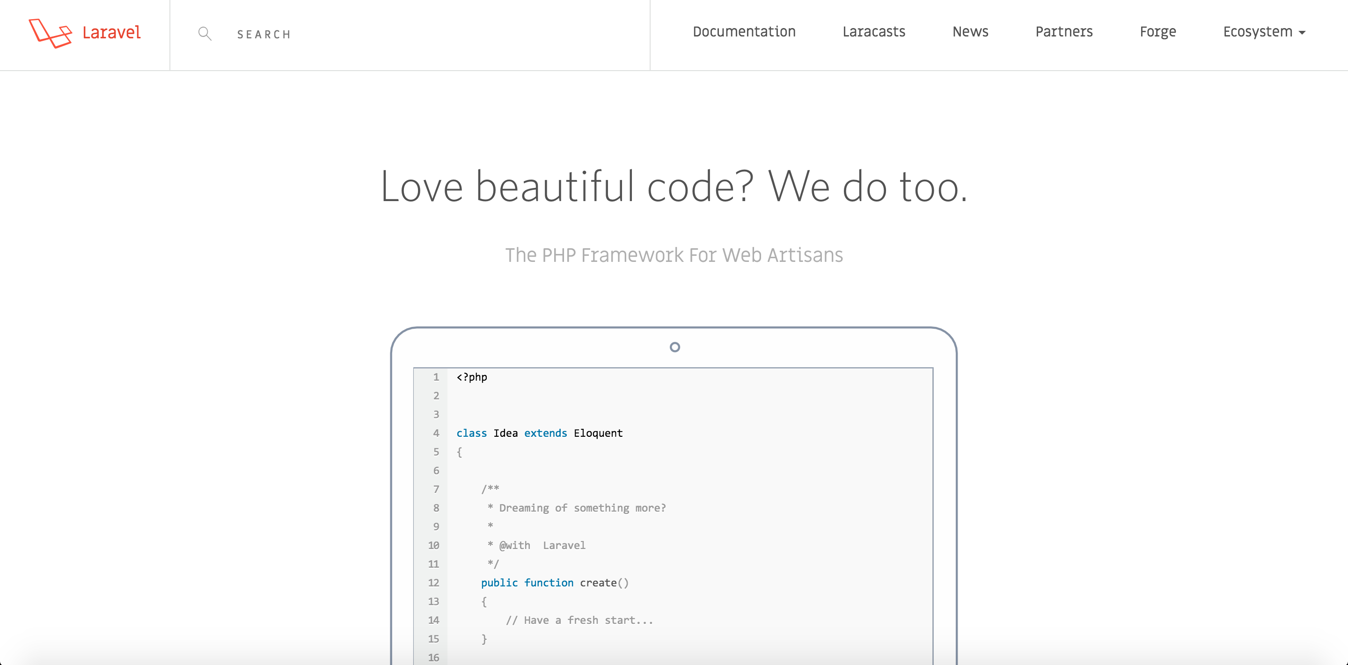Click line number 1 in the gutter

click(x=436, y=377)
